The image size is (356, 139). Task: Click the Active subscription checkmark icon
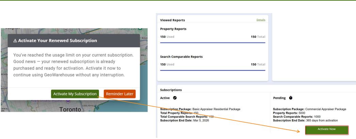pyautogui.click(x=175, y=98)
